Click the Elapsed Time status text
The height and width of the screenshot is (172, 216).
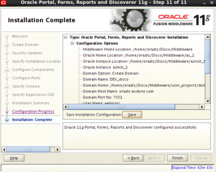[x=192, y=168]
